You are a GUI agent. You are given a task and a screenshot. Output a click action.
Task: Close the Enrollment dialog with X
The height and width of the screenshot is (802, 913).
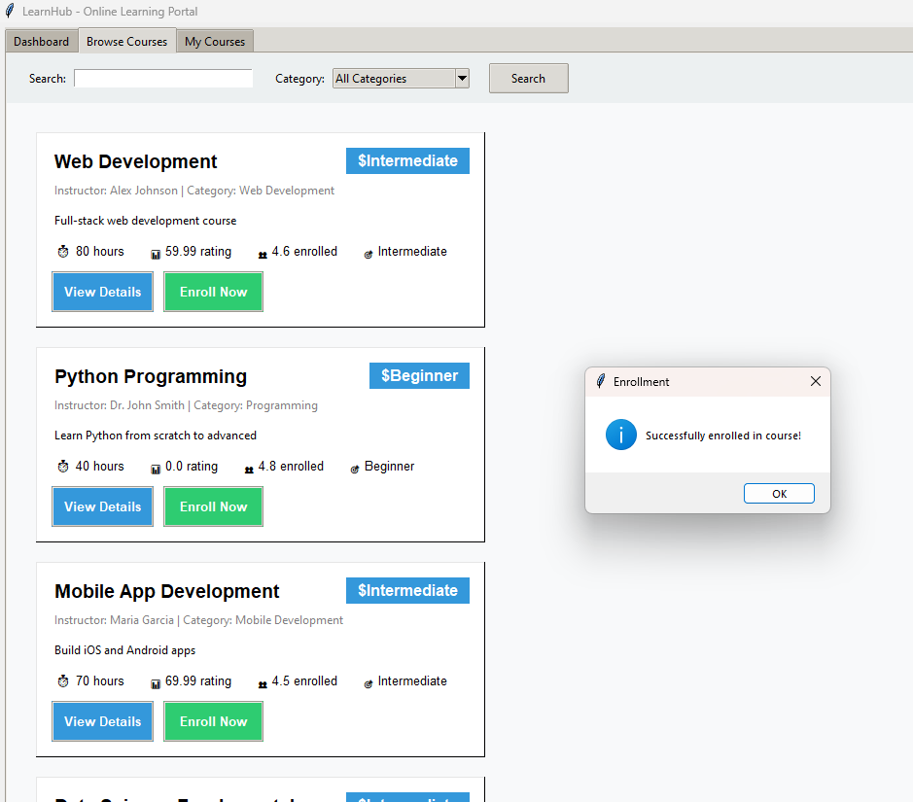click(x=815, y=382)
